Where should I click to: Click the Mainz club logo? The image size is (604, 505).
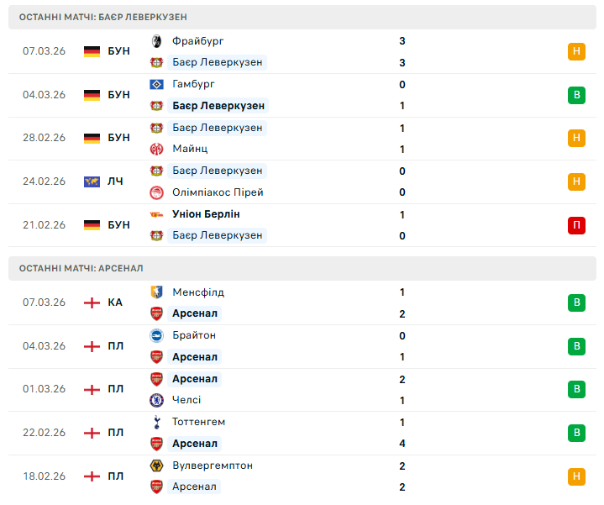pos(156,149)
